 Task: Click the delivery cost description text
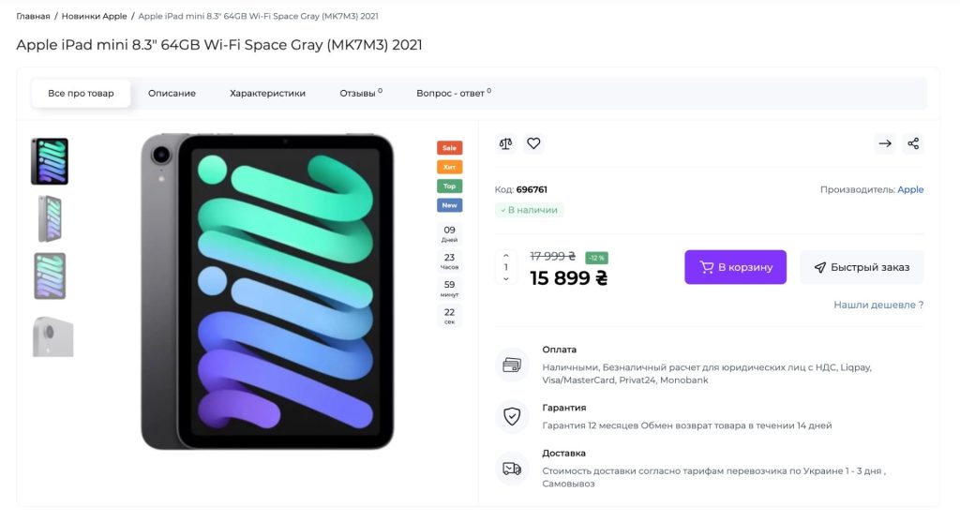(713, 477)
